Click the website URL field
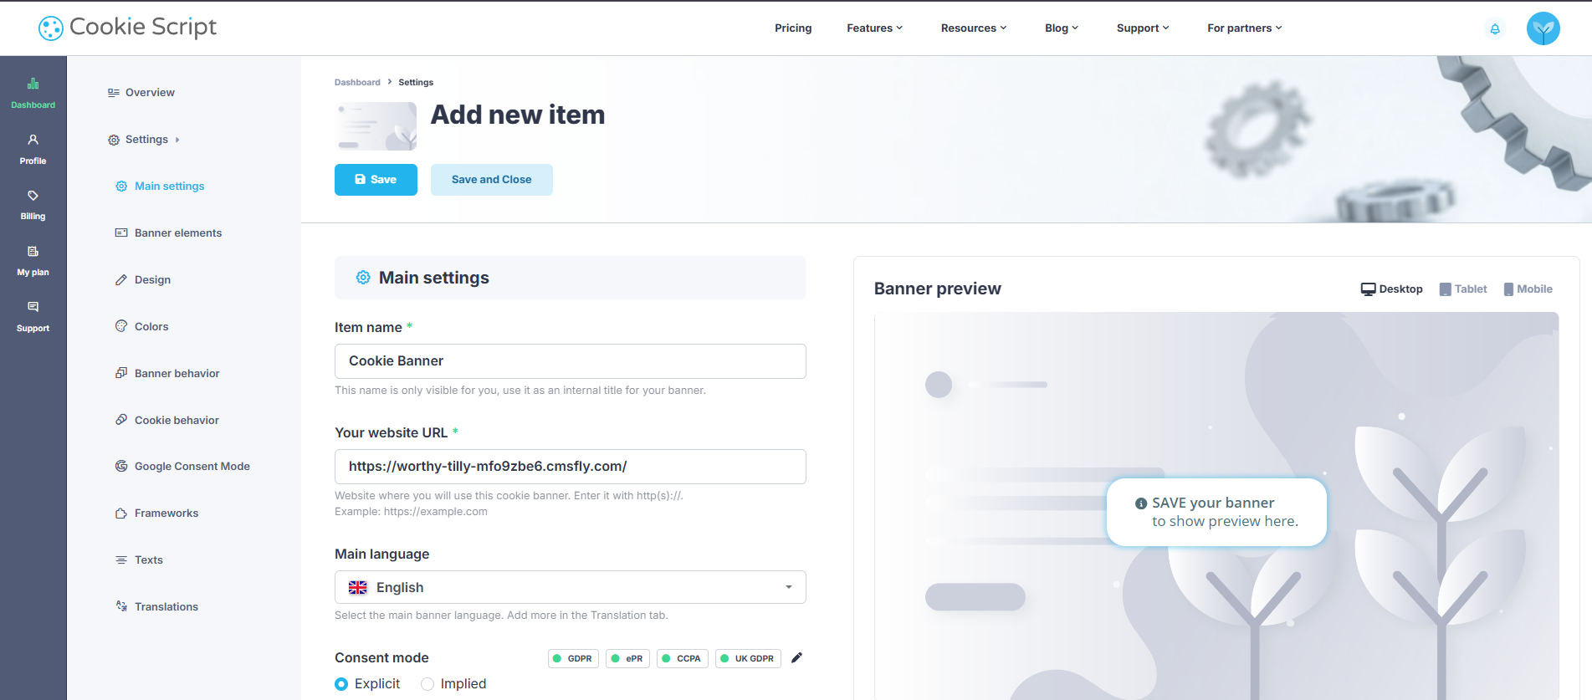Screen dimensions: 1592x700 (x=571, y=467)
